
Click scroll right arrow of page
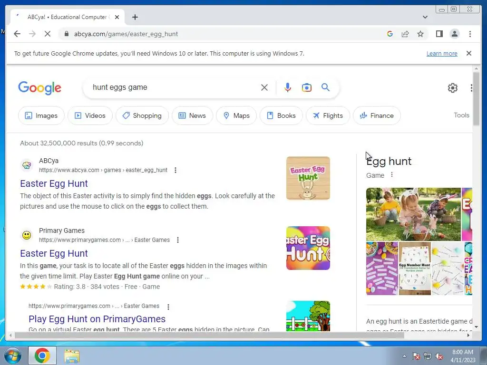(x=468, y=335)
